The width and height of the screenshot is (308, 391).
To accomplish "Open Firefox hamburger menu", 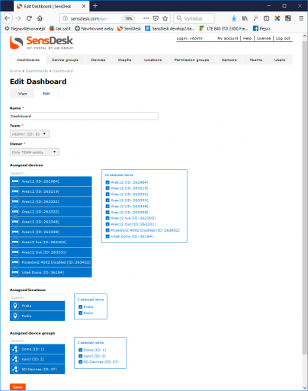I will 301,18.
